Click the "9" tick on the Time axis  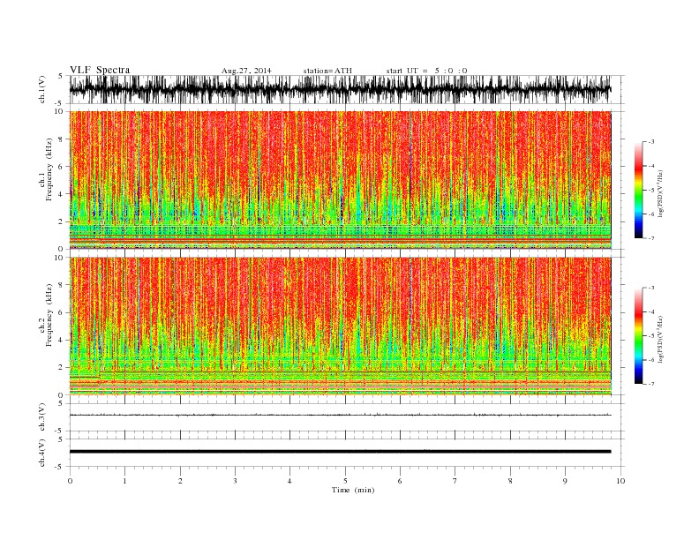tap(565, 481)
